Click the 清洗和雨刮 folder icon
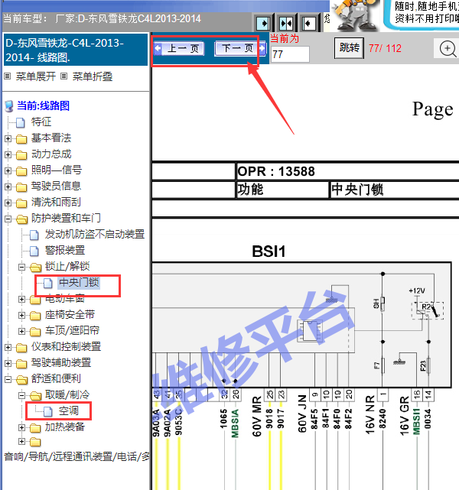The height and width of the screenshot is (490, 459). 21,203
